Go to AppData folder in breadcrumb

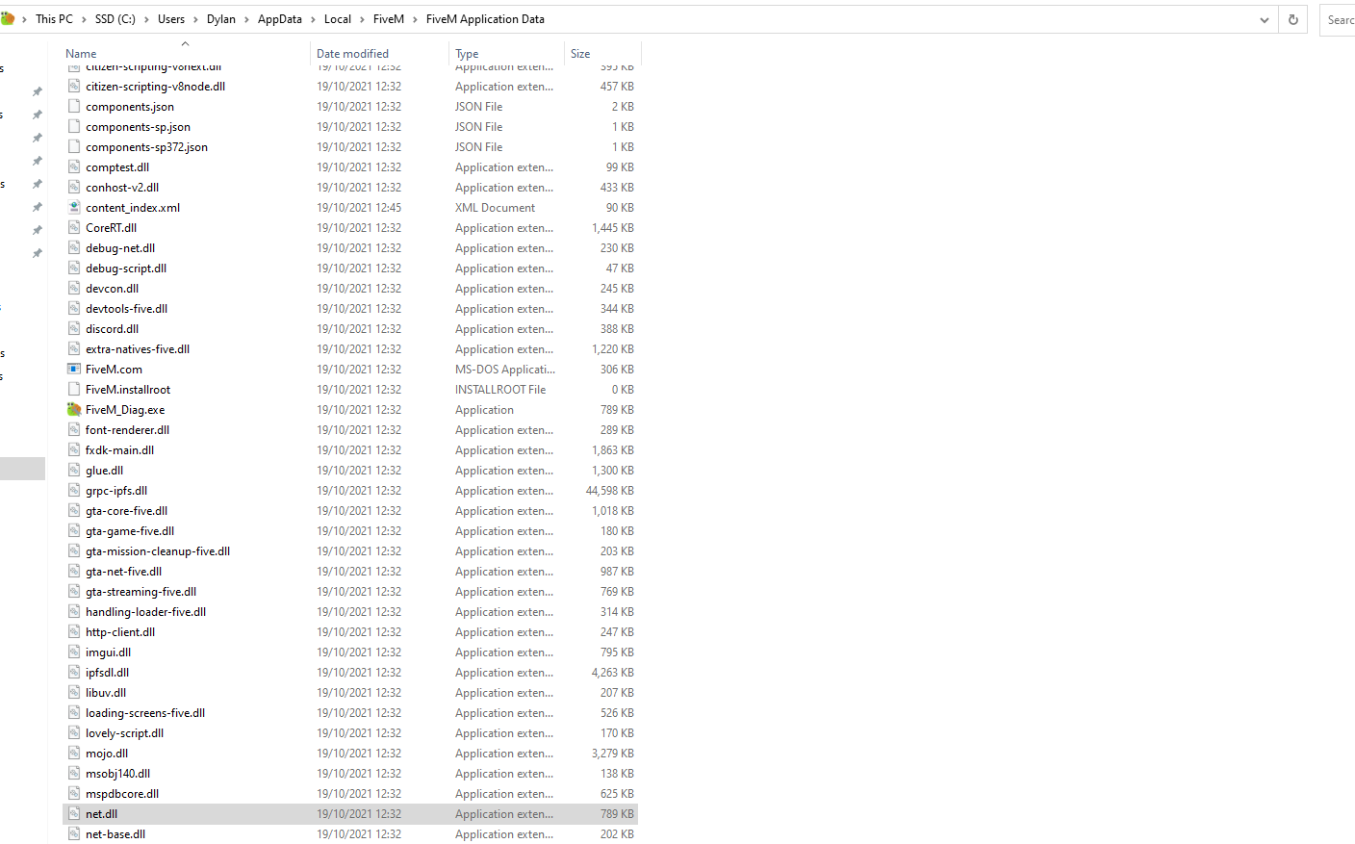tap(280, 19)
